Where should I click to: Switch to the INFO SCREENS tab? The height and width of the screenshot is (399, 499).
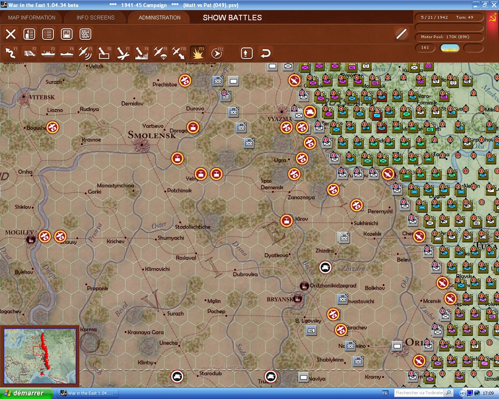(96, 18)
